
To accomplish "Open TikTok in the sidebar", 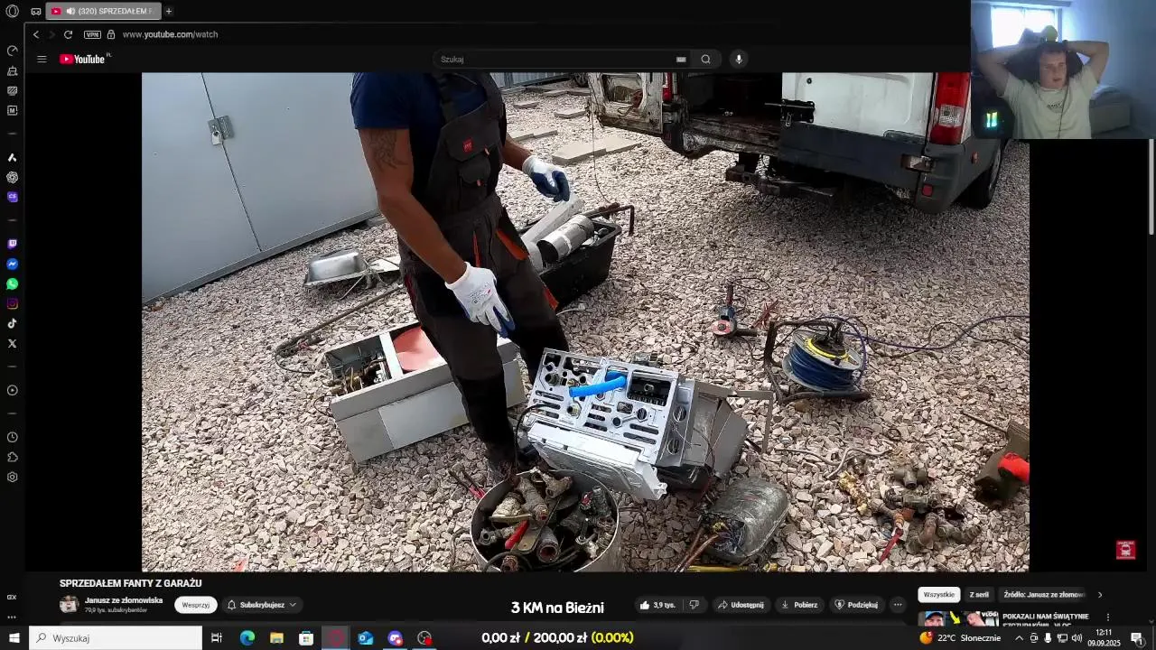I will click(x=12, y=323).
